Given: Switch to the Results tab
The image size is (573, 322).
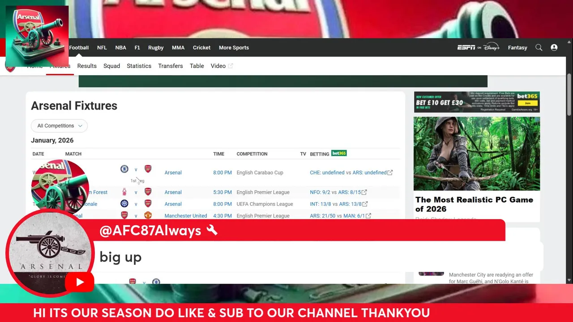Looking at the screenshot, I should coord(87,66).
